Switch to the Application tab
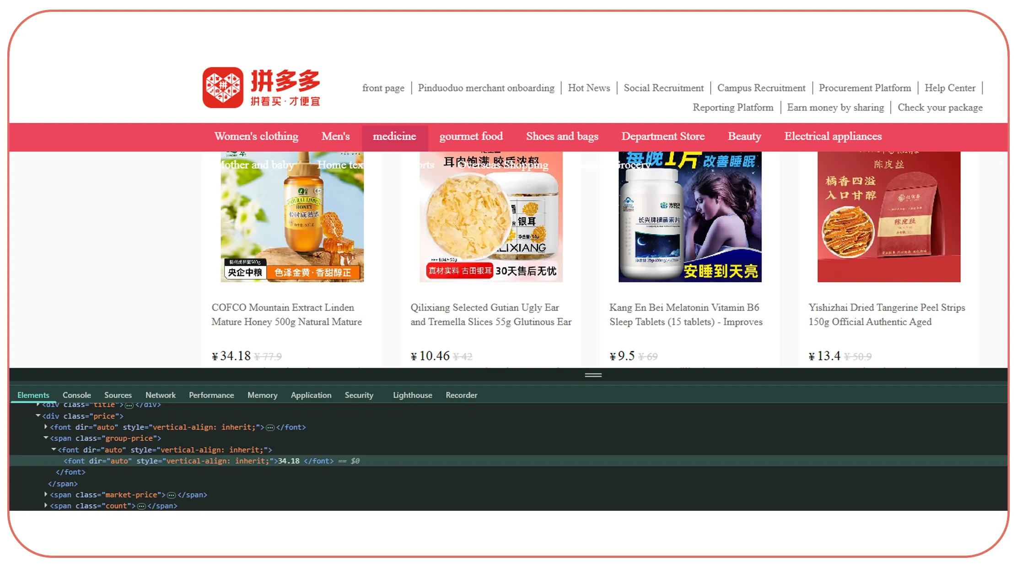 pyautogui.click(x=311, y=395)
